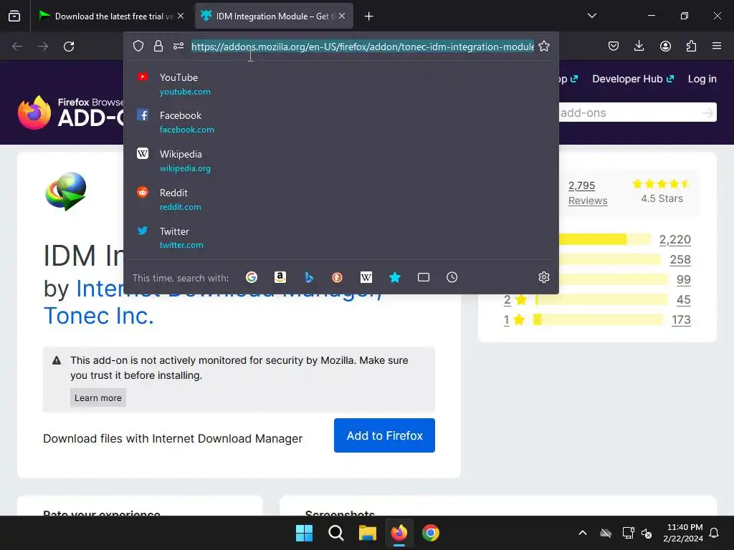Open 173 one-star reviews count

point(681,320)
